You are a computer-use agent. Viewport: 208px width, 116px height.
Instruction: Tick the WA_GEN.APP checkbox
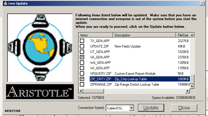pos(82,62)
